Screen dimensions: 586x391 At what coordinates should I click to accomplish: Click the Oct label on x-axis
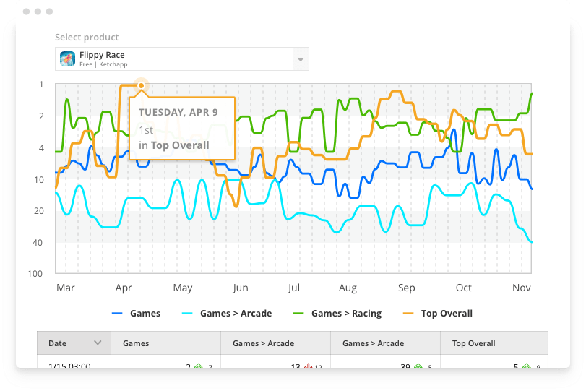coord(463,288)
